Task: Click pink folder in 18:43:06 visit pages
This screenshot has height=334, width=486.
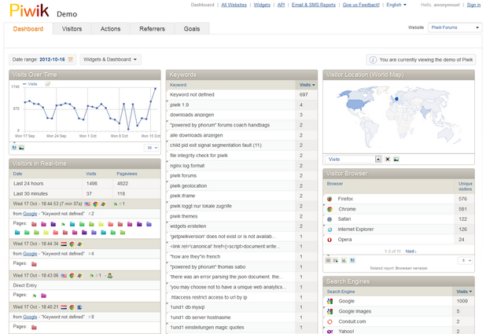Action: click(x=44, y=295)
